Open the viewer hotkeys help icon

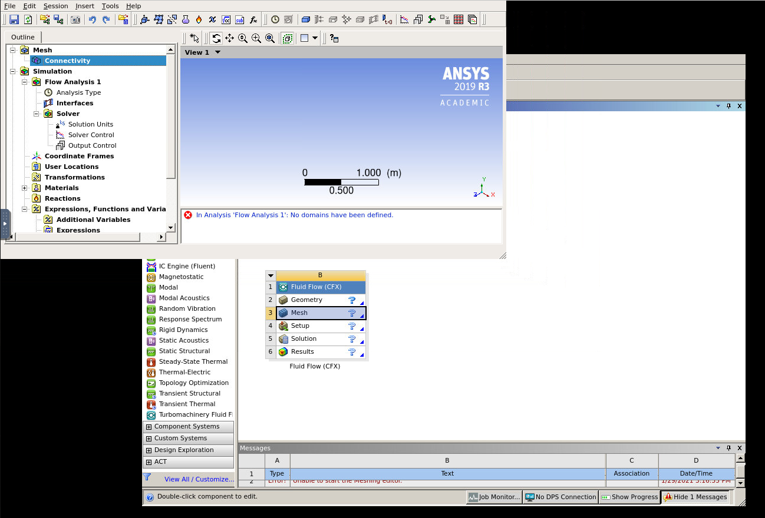pyautogui.click(x=334, y=38)
